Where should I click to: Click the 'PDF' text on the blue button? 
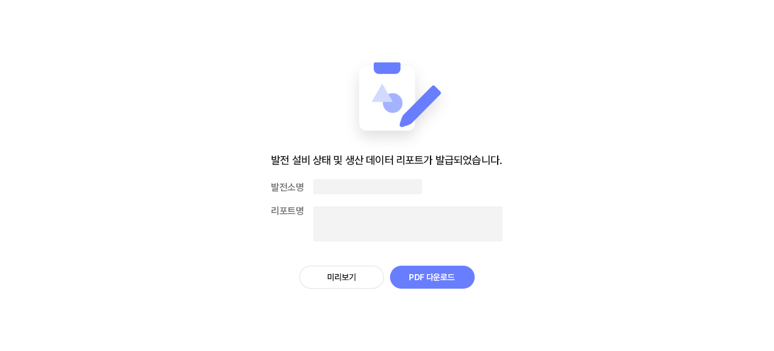(x=416, y=277)
